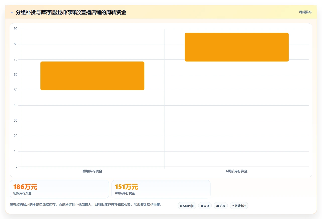The height and width of the screenshot is (219, 322).
Task: Select the 进度 tag chip
Action: (x=221, y=206)
